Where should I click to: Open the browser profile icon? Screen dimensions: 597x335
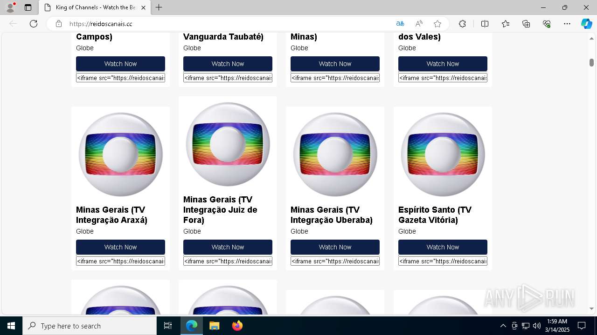[10, 7]
